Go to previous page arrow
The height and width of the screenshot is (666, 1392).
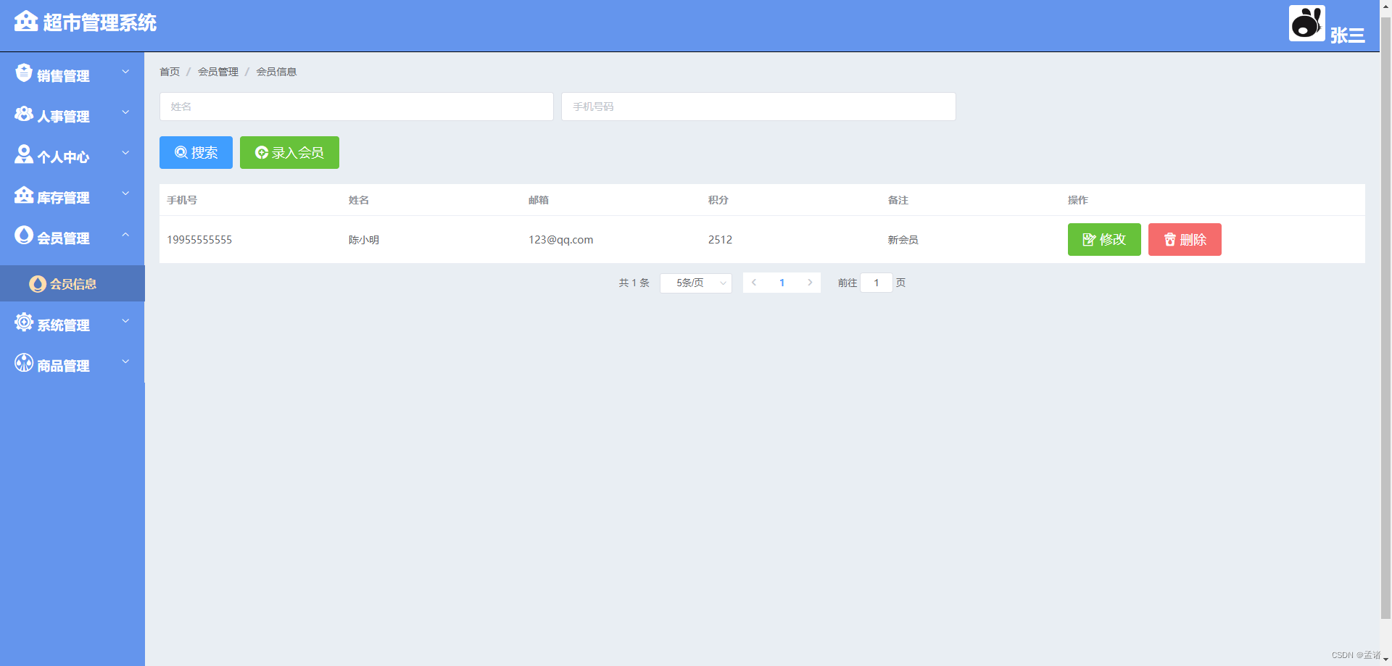[754, 283]
